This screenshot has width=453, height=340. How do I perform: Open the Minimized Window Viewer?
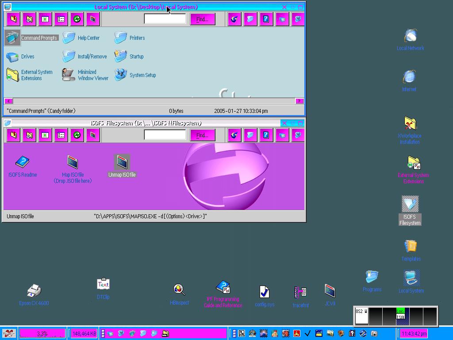(69, 75)
